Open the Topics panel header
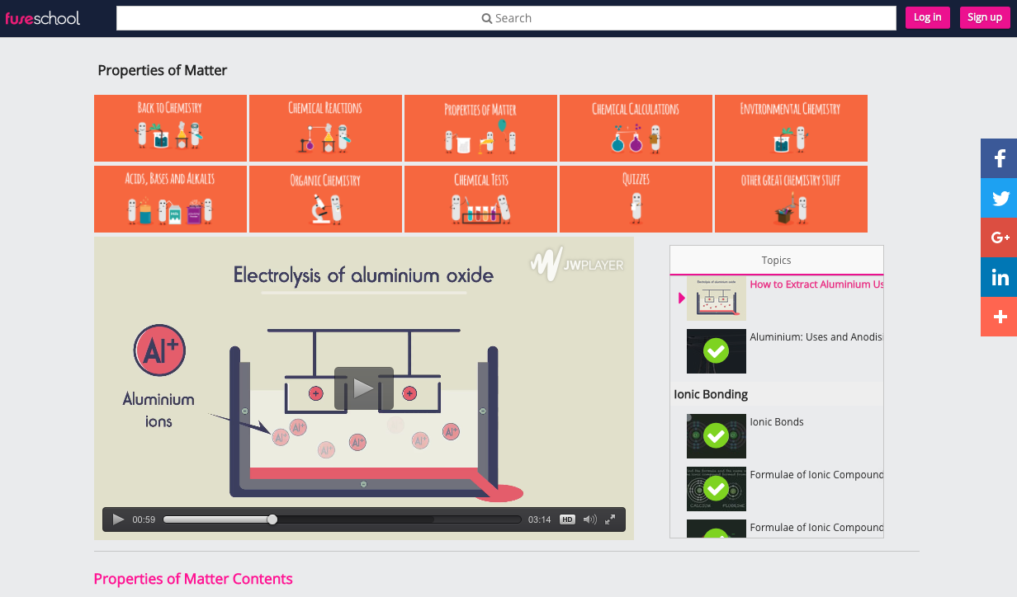1017x597 pixels. point(776,260)
